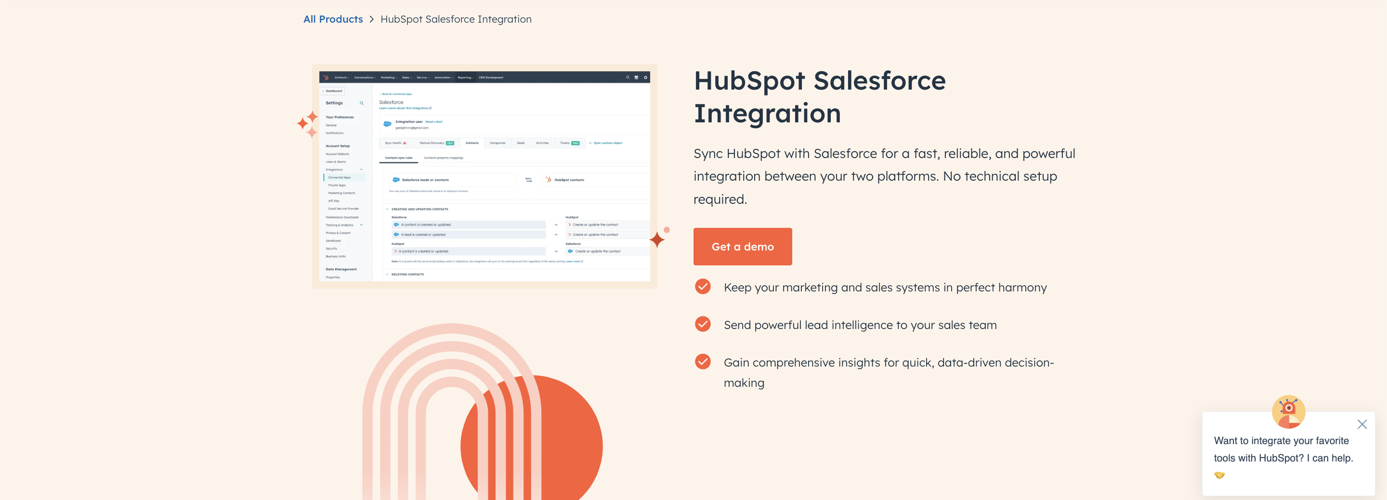Click the breadcrumb chevron after All Products

371,19
